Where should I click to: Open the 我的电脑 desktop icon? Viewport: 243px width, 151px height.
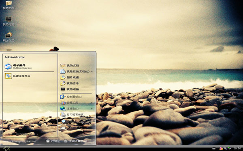click(x=9, y=21)
